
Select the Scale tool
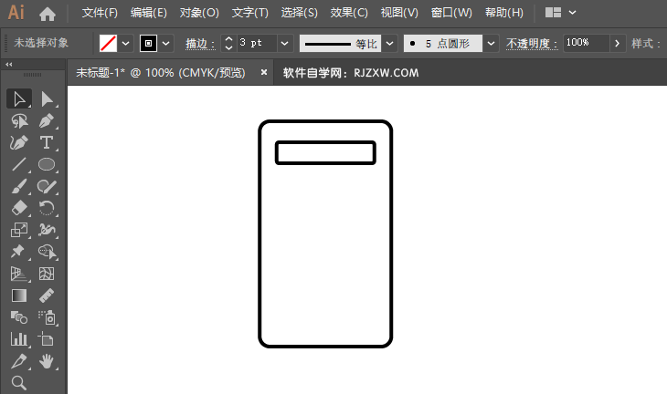pyautogui.click(x=19, y=230)
